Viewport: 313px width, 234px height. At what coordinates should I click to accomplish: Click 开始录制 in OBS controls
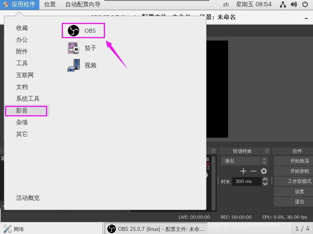[293, 171]
